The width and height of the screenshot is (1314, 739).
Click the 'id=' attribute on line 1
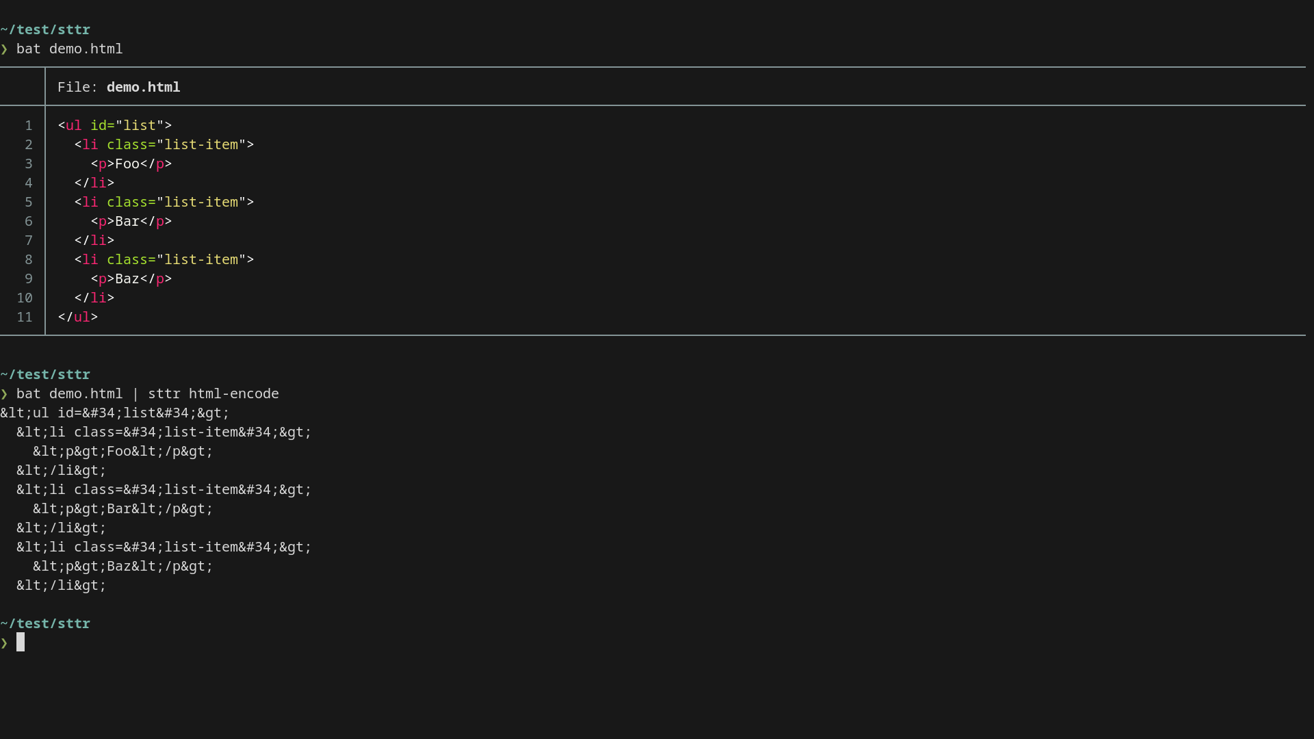pos(103,126)
